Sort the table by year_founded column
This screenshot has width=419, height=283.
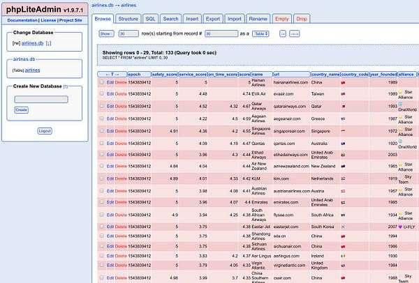pyautogui.click(x=383, y=73)
